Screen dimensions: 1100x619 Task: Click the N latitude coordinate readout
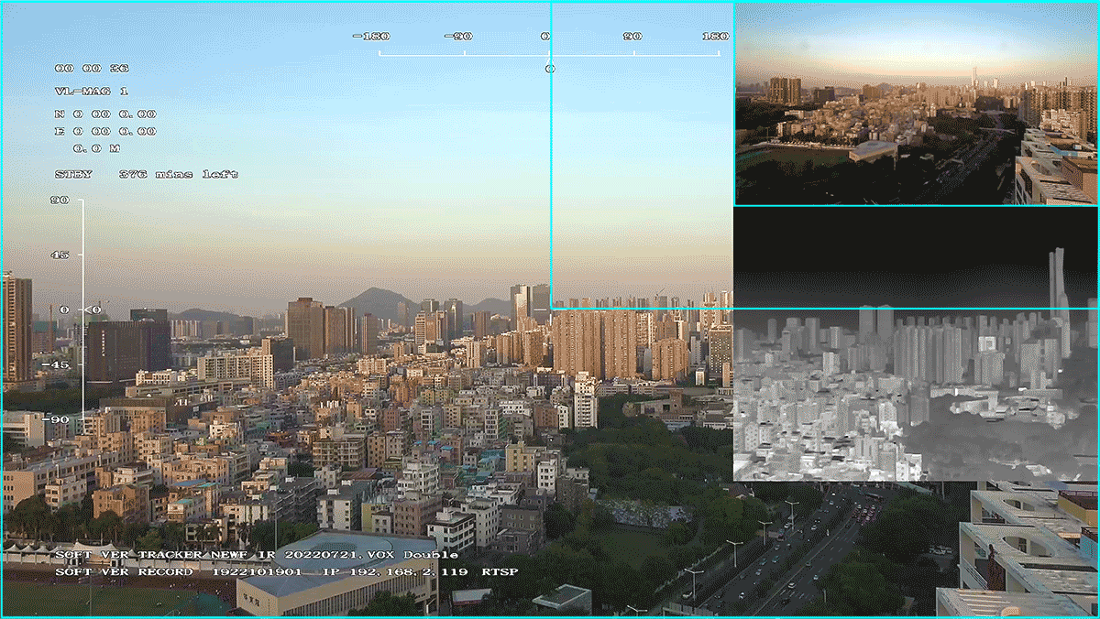click(x=105, y=114)
